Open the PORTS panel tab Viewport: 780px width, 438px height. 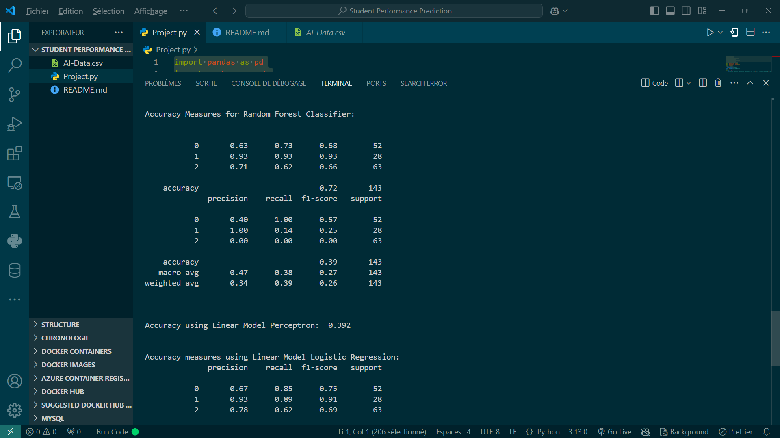pyautogui.click(x=376, y=83)
